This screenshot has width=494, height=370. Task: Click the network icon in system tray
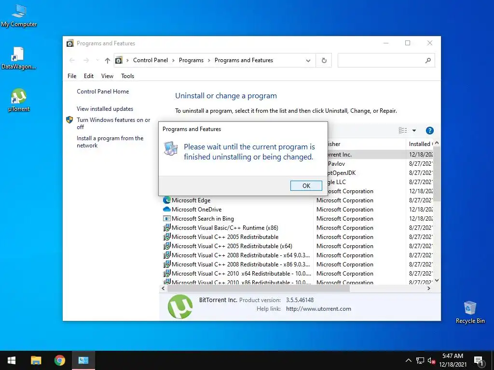pyautogui.click(x=420, y=360)
